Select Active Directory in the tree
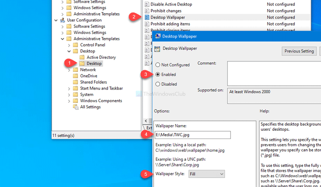The width and height of the screenshot is (321, 187). [101, 57]
